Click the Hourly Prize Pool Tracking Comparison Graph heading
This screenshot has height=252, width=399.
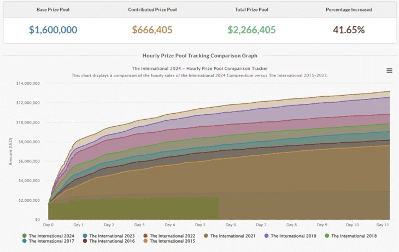(x=199, y=56)
